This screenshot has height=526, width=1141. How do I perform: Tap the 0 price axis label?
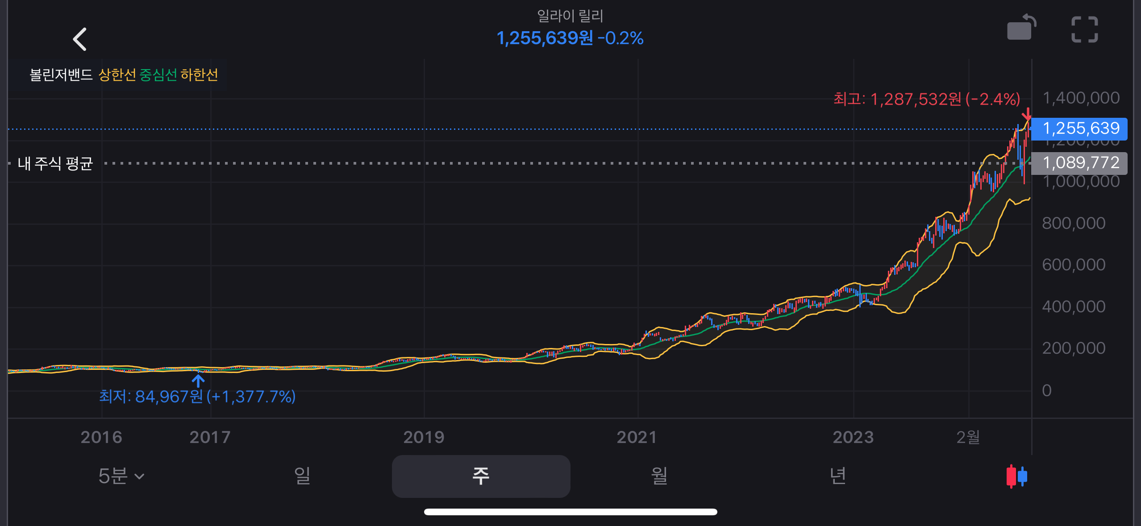click(x=1047, y=390)
